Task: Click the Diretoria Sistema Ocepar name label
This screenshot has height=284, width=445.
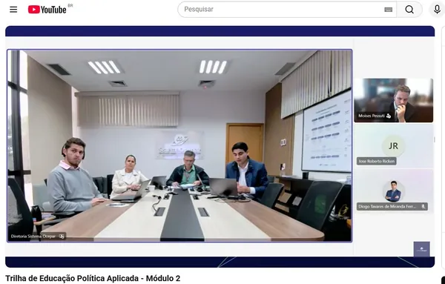Action: (33, 237)
